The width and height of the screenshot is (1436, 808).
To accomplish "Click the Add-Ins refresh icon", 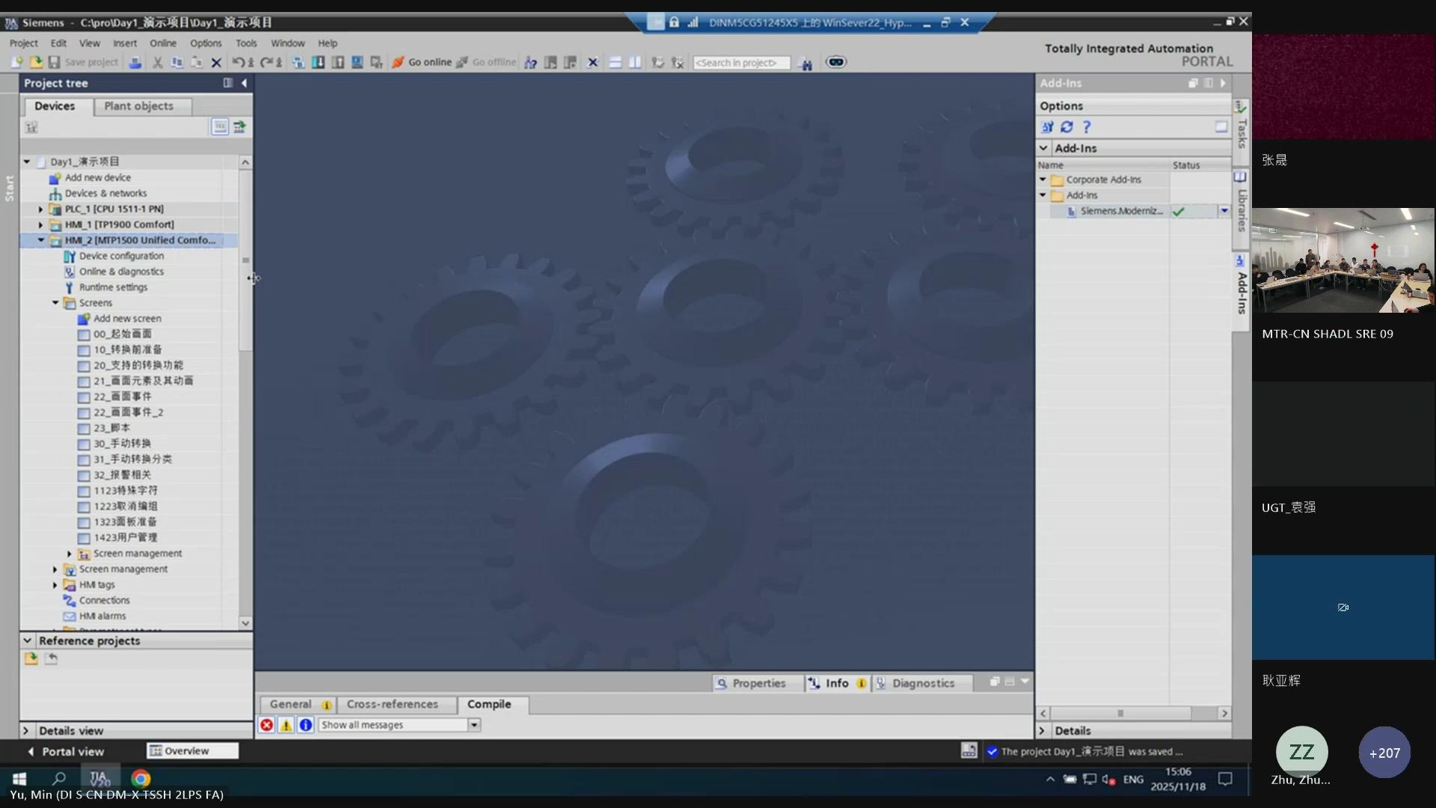I will 1067,127.
